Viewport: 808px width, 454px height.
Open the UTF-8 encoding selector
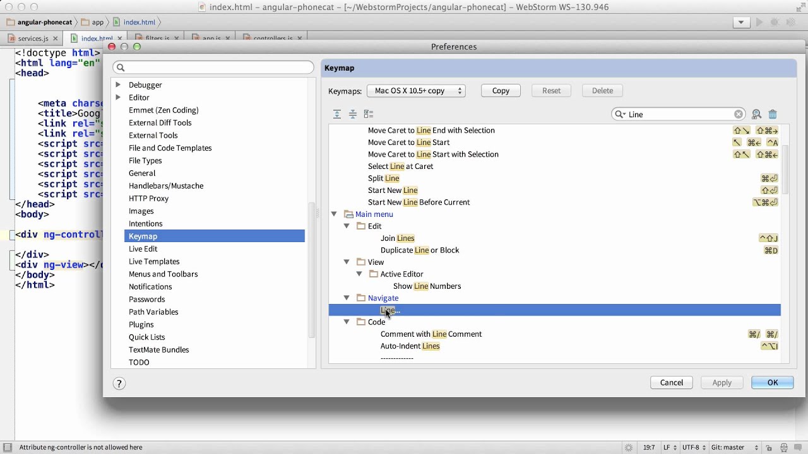[694, 448]
